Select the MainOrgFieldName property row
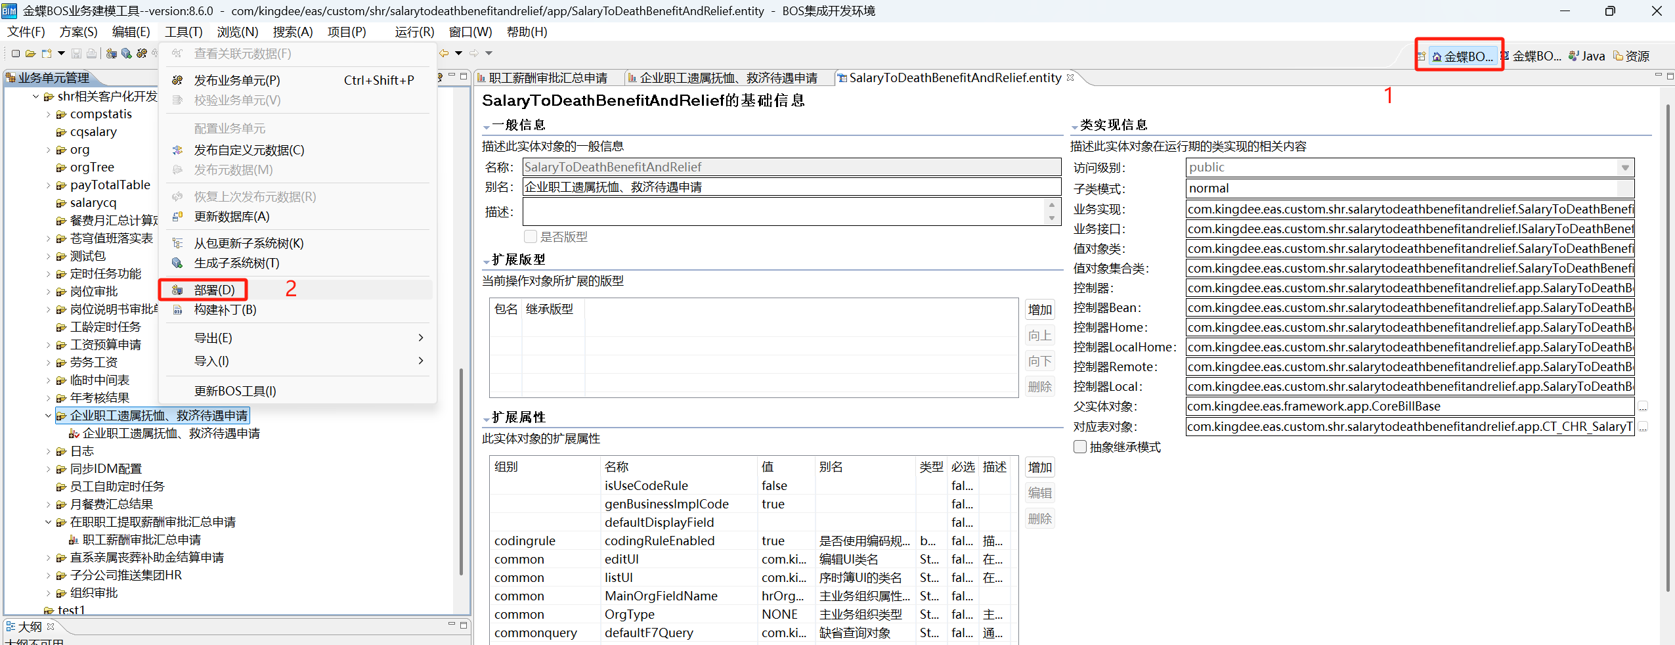 749,596
